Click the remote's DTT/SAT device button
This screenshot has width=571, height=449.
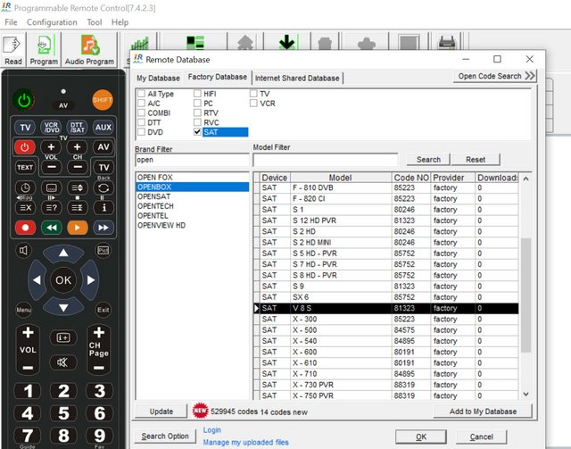(77, 127)
